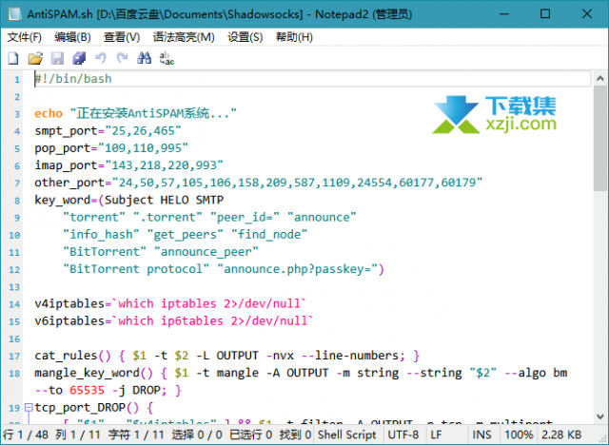Viewport: 609px width, 445px height.
Task: Minimize the Notepad2 window
Action: [504, 14]
